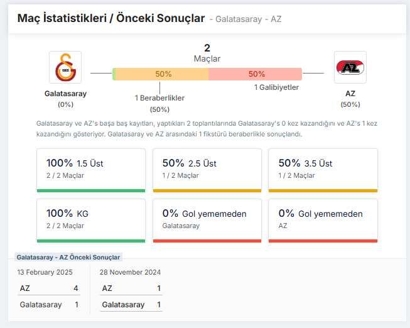Open the 50% 3.5 Üst stat card
The image size is (410, 328).
tap(323, 170)
